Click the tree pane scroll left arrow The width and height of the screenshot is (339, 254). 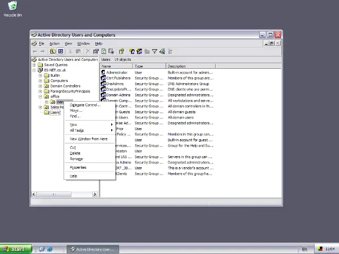(34, 194)
